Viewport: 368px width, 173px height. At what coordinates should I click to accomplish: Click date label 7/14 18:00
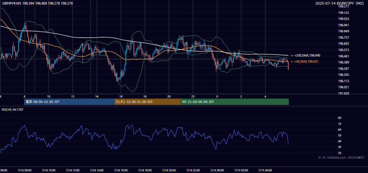pyautogui.click(x=145, y=170)
